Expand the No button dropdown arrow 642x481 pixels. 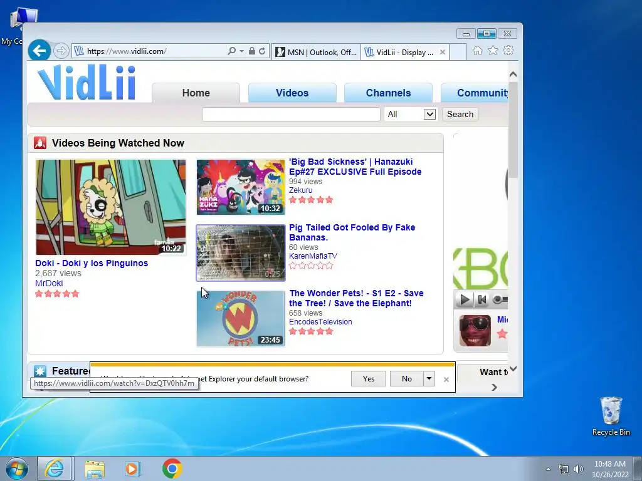coord(429,379)
